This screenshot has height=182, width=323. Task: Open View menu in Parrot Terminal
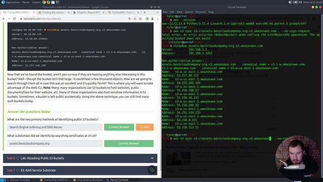(x=180, y=12)
